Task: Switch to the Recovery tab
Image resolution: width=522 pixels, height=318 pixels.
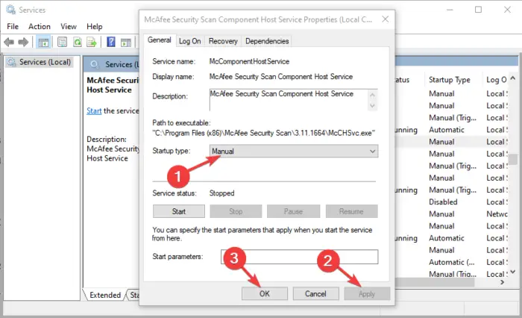Action: pyautogui.click(x=223, y=41)
